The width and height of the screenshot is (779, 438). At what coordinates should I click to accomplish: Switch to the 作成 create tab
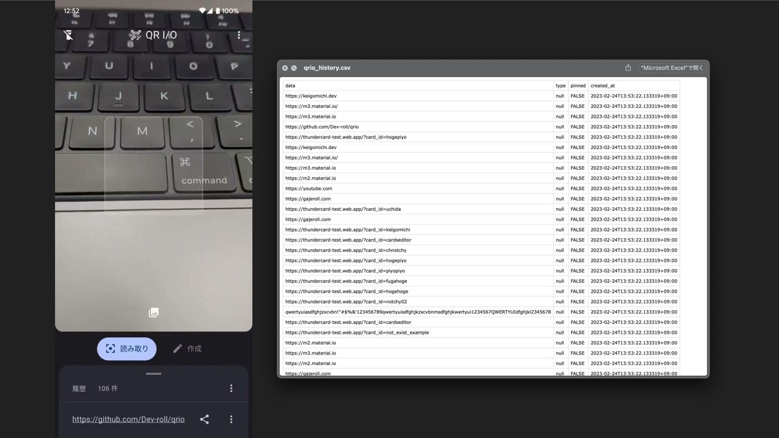click(x=187, y=349)
